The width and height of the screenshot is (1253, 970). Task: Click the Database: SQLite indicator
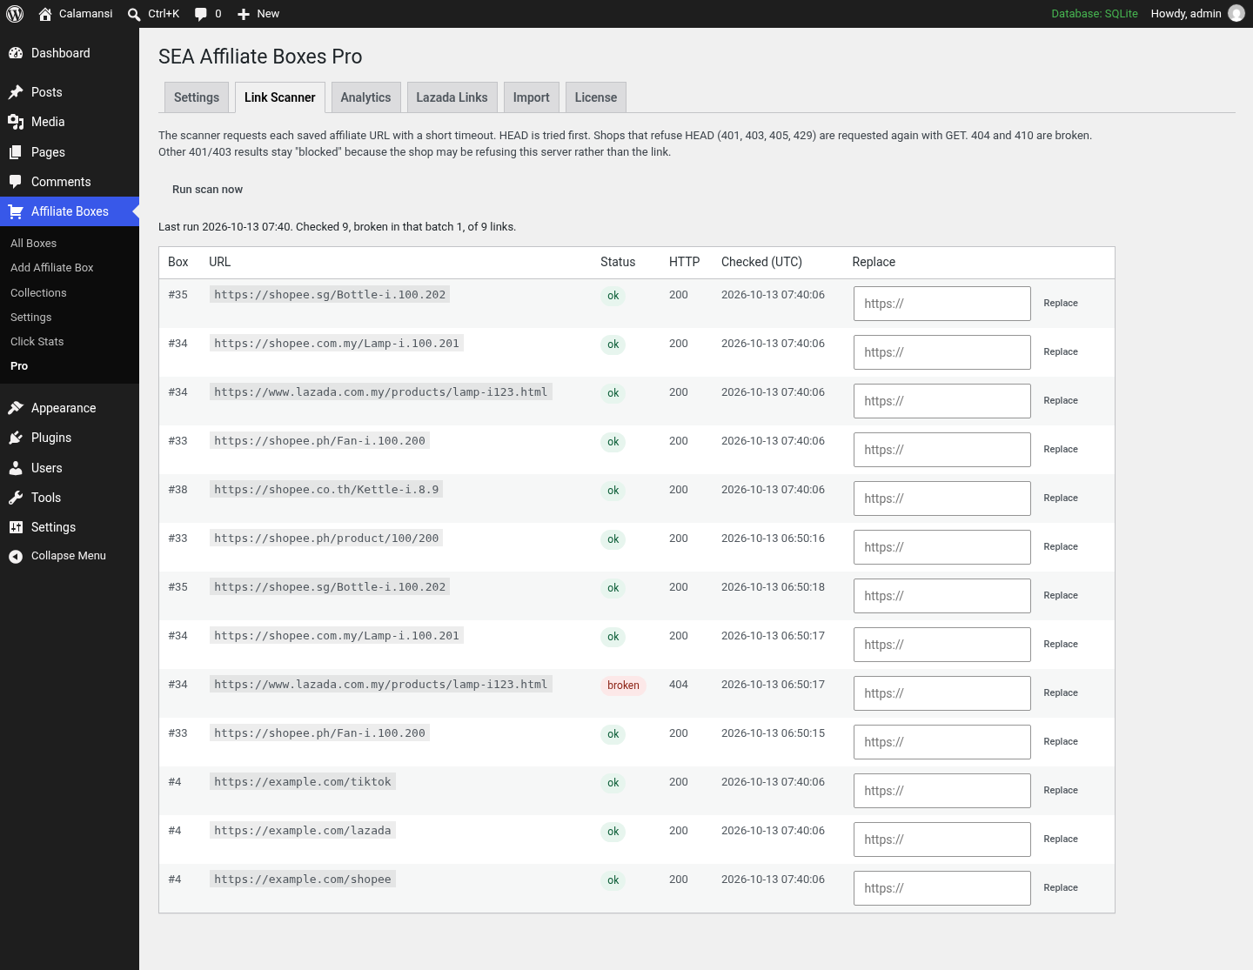1095,14
